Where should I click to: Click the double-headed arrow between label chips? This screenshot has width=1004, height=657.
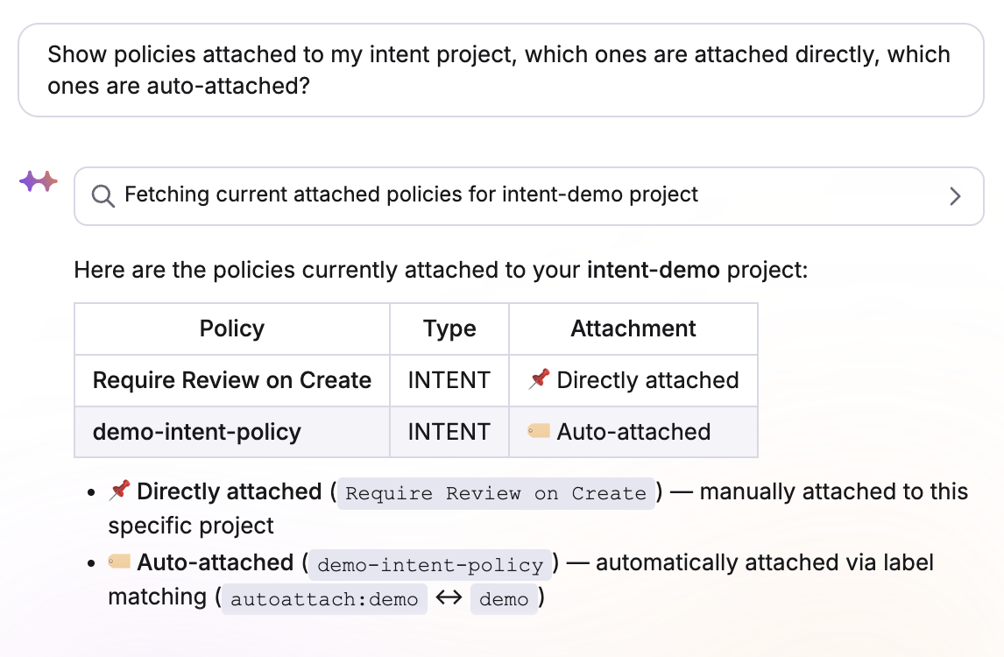[449, 597]
